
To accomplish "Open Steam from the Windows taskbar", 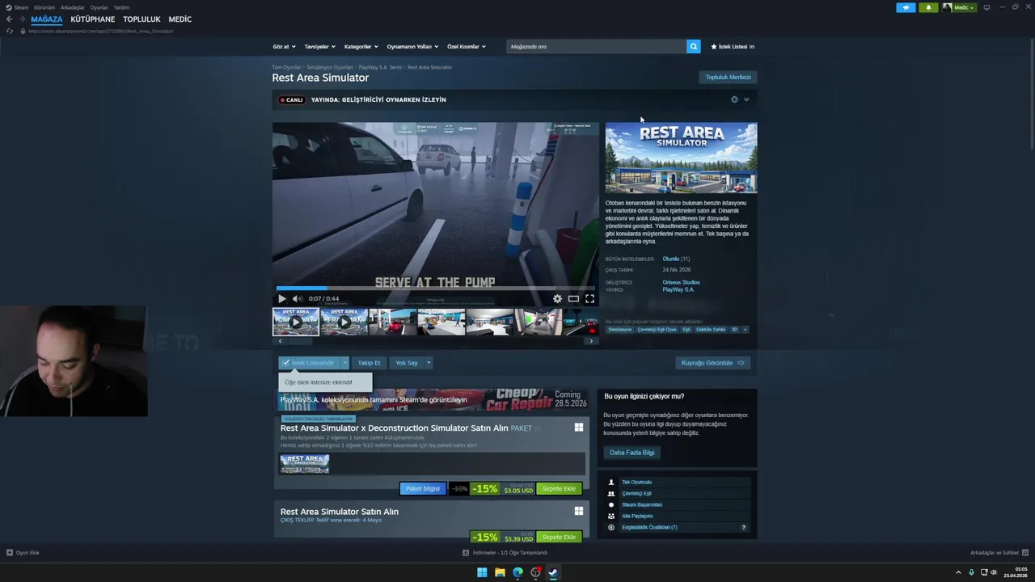I will 553,572.
